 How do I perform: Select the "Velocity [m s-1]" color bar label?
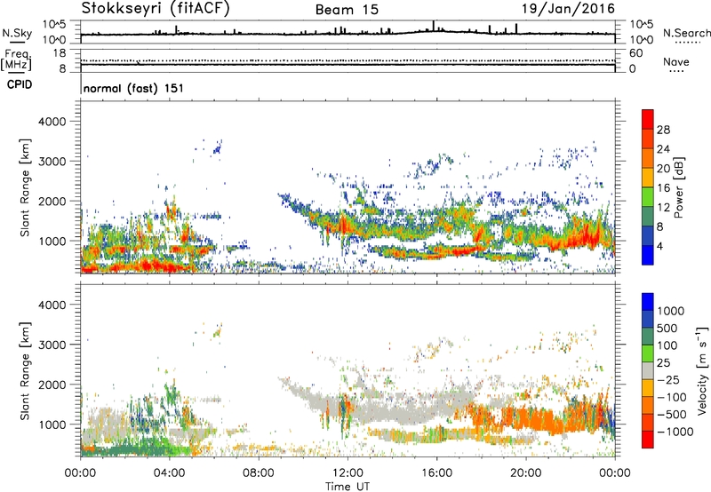pyautogui.click(x=701, y=370)
